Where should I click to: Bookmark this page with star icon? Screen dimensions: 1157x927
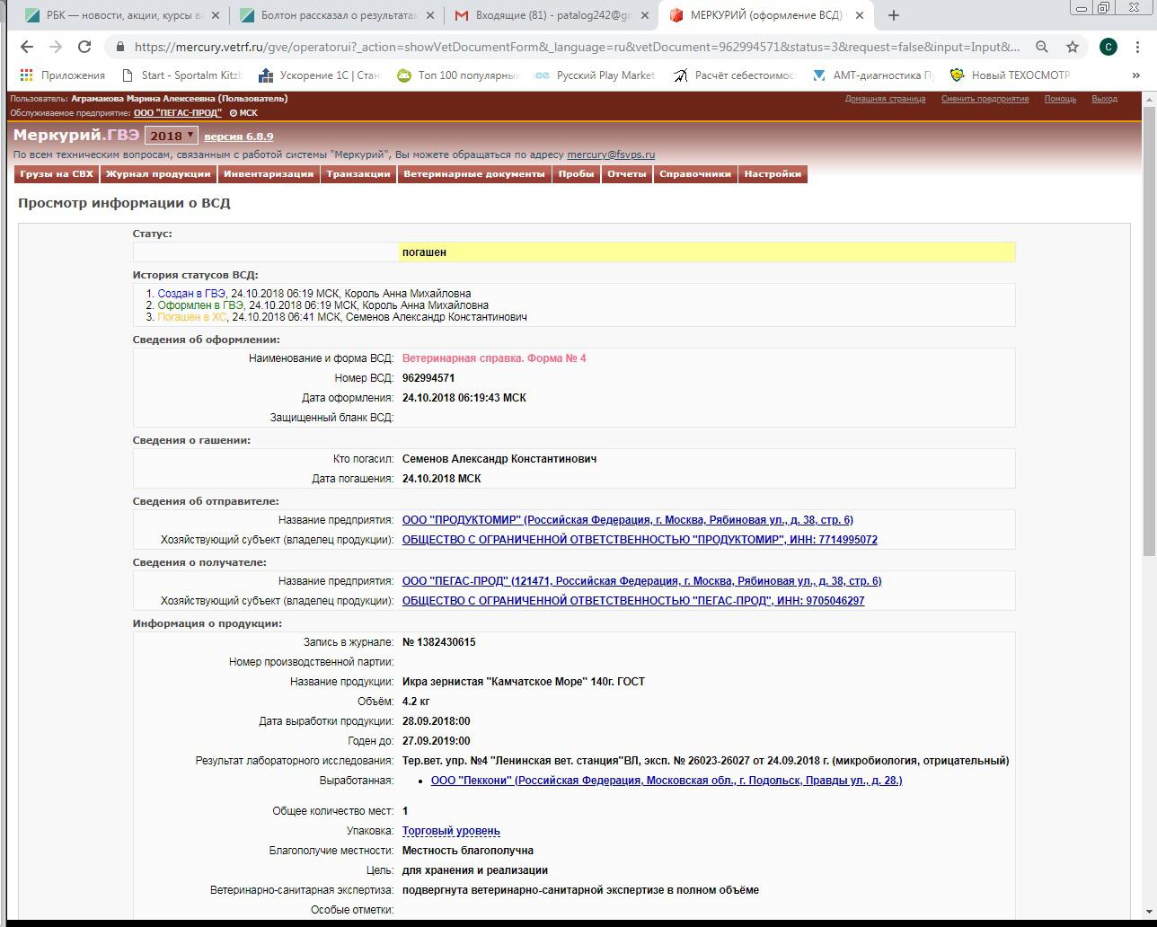pos(1072,47)
